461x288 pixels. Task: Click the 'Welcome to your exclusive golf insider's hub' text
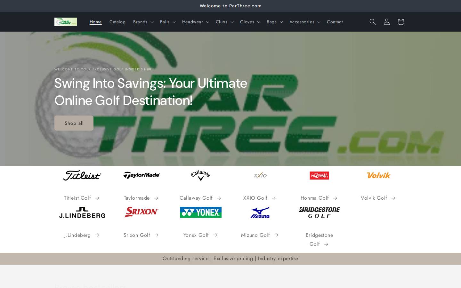pyautogui.click(x=103, y=69)
